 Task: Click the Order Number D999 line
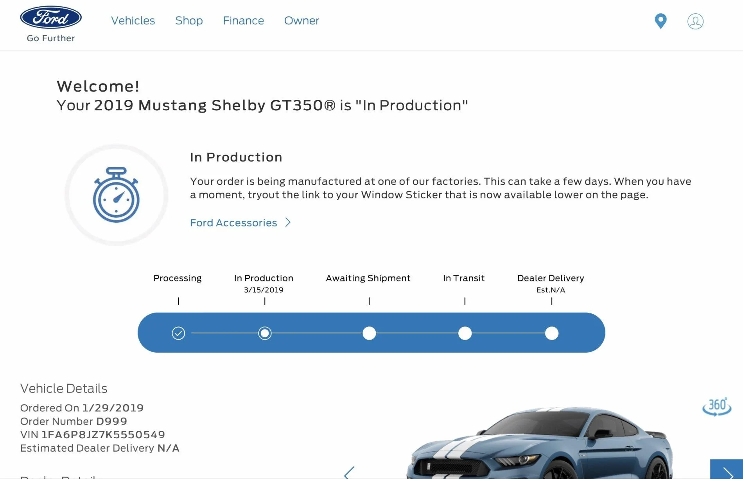(x=74, y=421)
